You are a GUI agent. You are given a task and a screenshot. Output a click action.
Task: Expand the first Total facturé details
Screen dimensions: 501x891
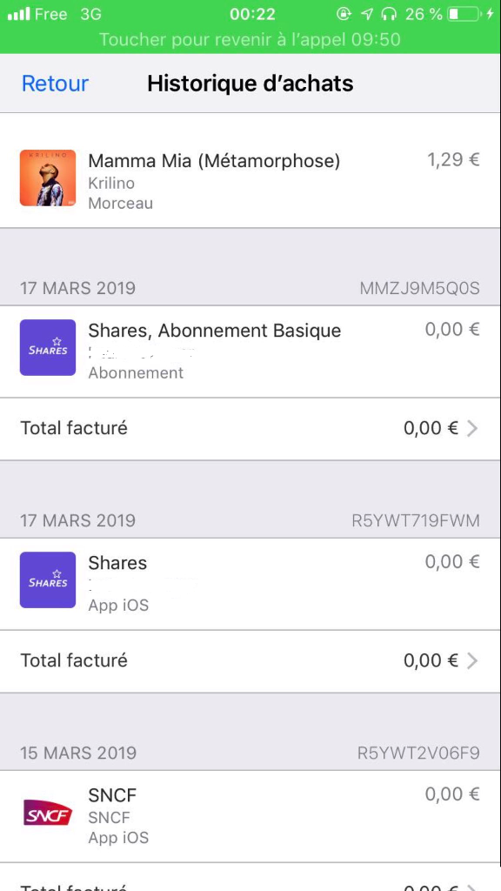(250, 427)
